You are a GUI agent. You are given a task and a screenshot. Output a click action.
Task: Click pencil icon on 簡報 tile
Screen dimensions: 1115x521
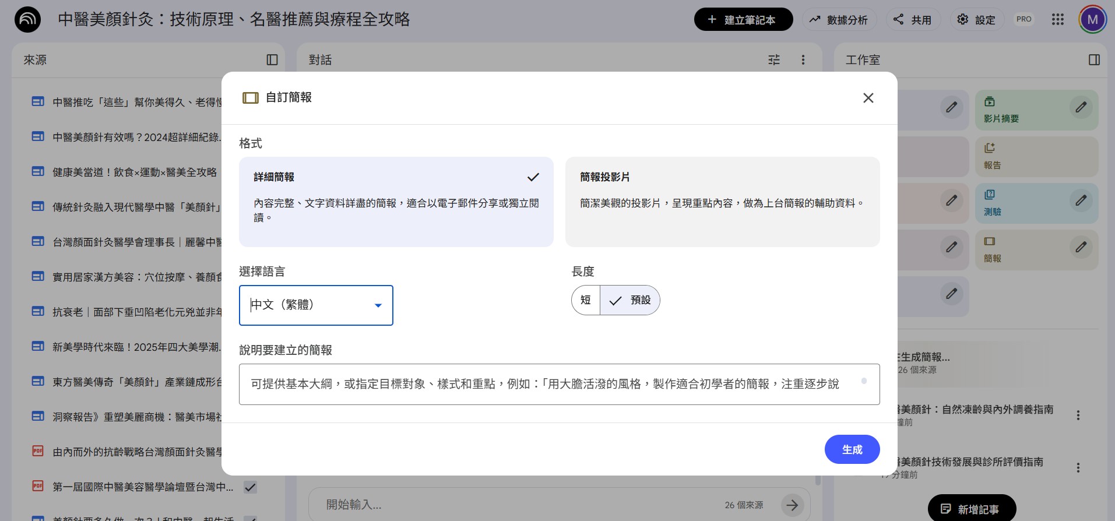click(x=1081, y=247)
